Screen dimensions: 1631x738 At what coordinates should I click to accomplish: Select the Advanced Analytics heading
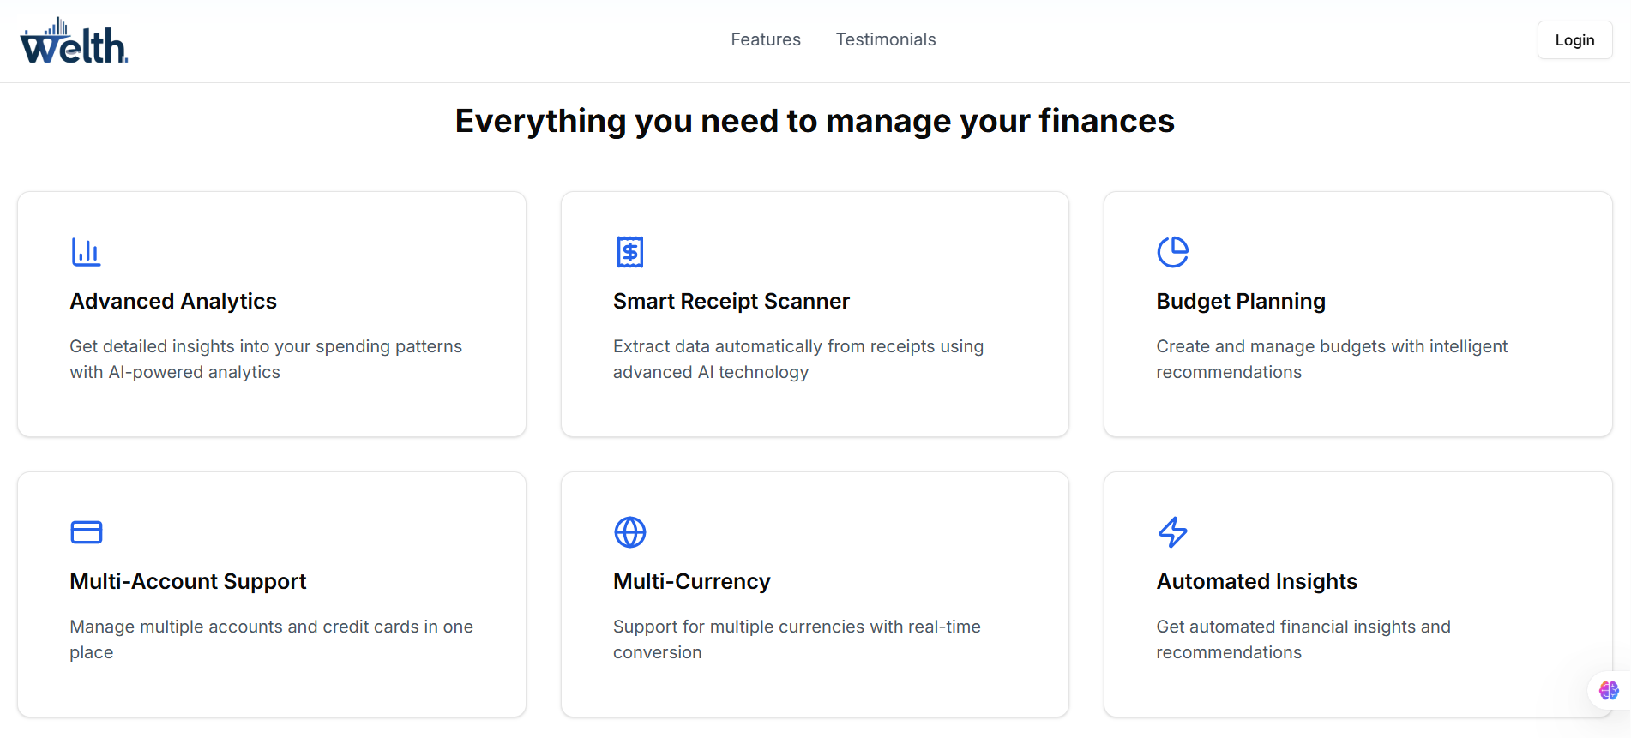pos(173,302)
